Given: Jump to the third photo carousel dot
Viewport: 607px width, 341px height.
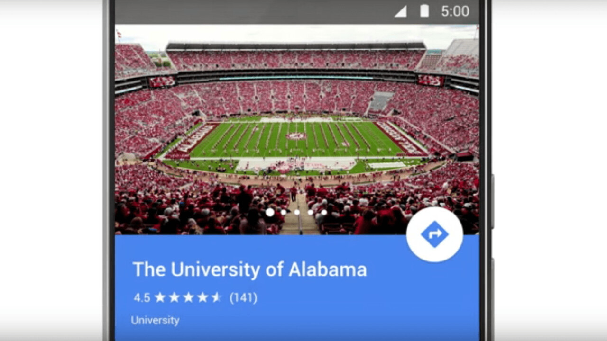Looking at the screenshot, I should click(297, 212).
